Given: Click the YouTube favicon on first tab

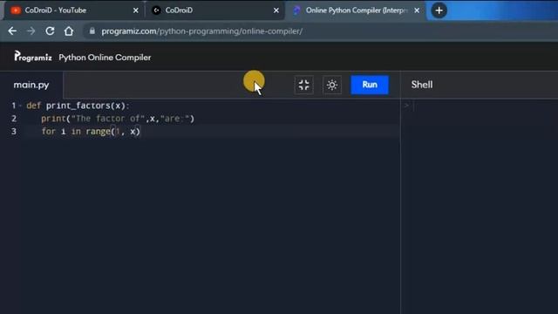Looking at the screenshot, I should [16, 10].
